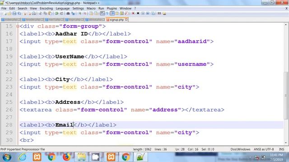Click the editor vertical scrollbar thumb

[x=286, y=95]
